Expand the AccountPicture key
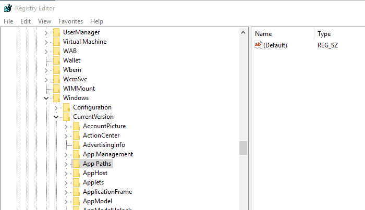This screenshot has width=365, height=210. (x=66, y=127)
